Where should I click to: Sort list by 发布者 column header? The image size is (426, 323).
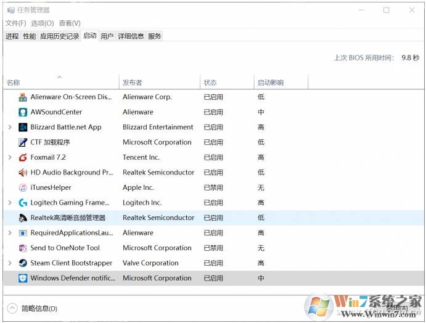133,83
